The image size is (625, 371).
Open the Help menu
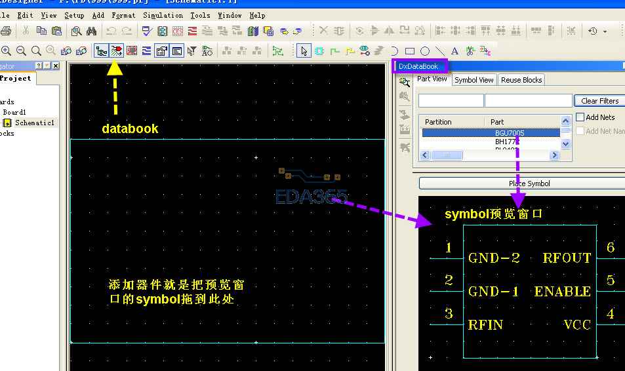pyautogui.click(x=258, y=15)
